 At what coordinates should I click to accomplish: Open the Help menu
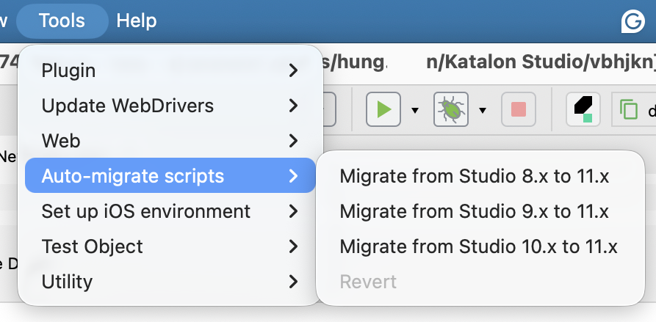pyautogui.click(x=137, y=21)
